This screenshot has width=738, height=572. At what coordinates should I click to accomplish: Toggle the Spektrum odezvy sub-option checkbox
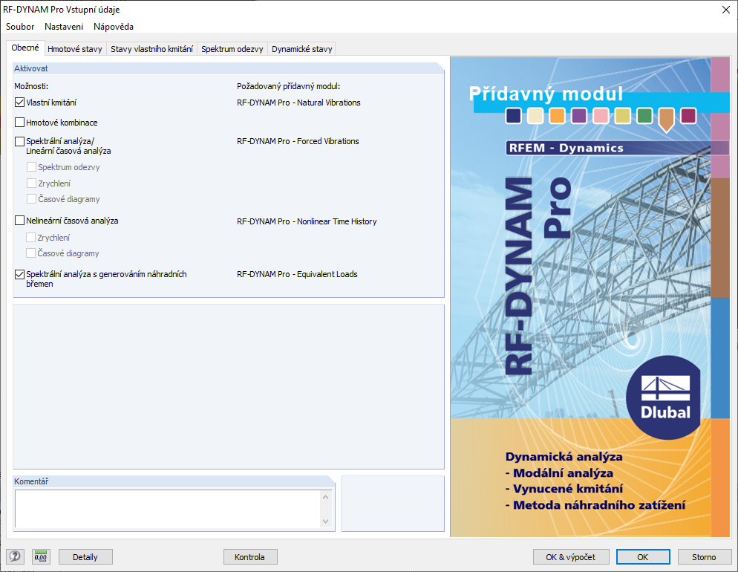pos(31,166)
